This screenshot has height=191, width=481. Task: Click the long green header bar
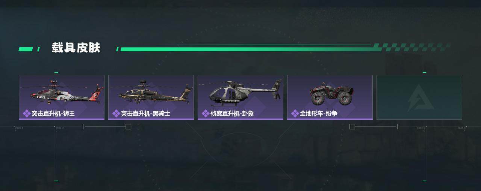coord(246,49)
